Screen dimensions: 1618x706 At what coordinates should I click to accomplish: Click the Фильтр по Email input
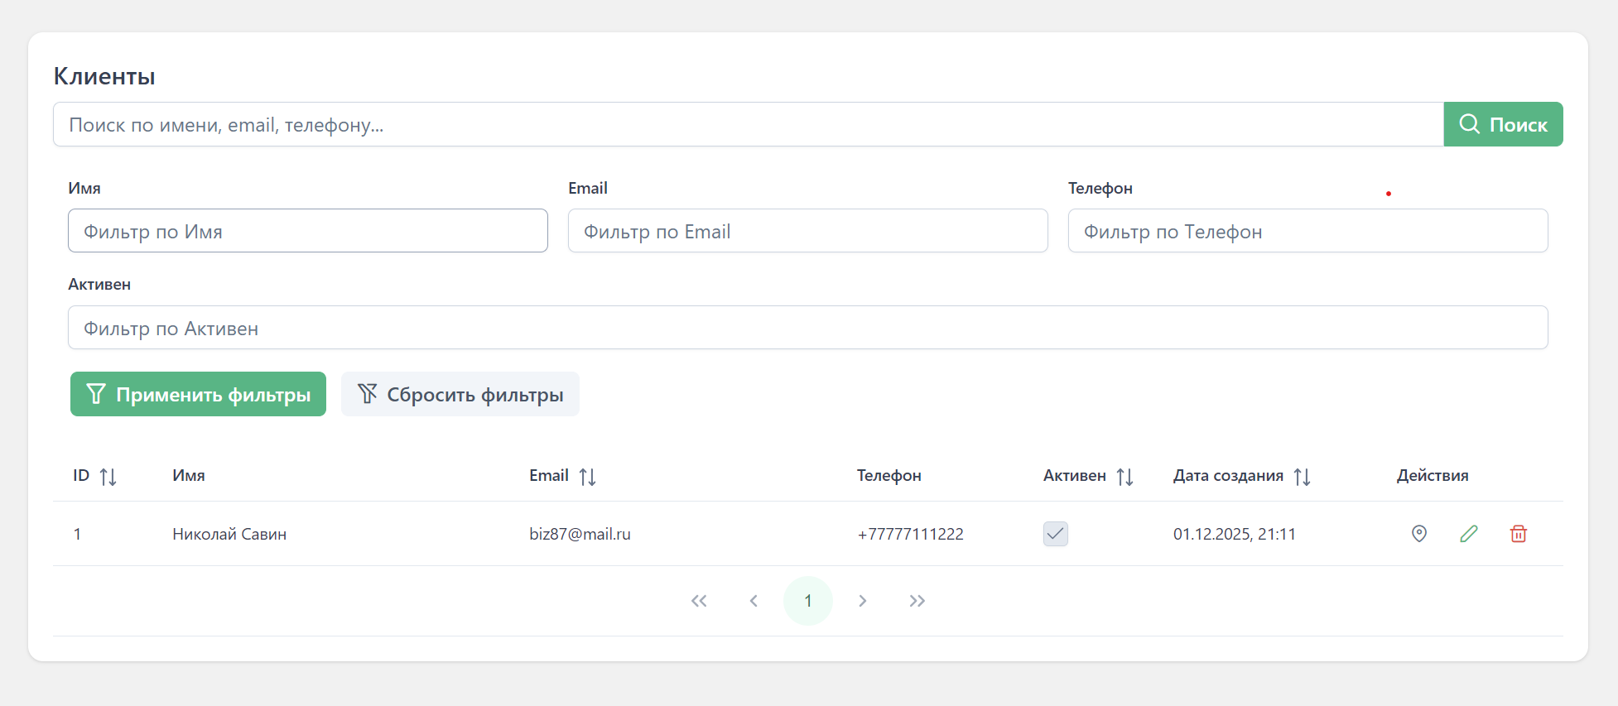click(x=807, y=231)
